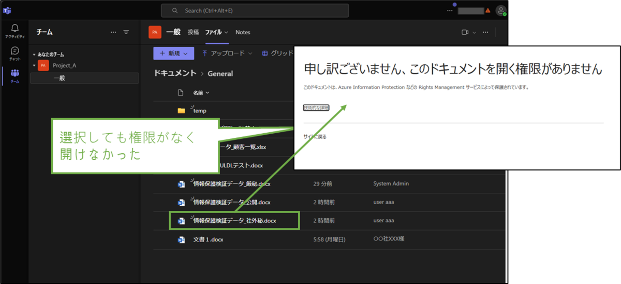Switch to the 投稿 tab
Image resolution: width=621 pixels, height=284 pixels.
193,32
